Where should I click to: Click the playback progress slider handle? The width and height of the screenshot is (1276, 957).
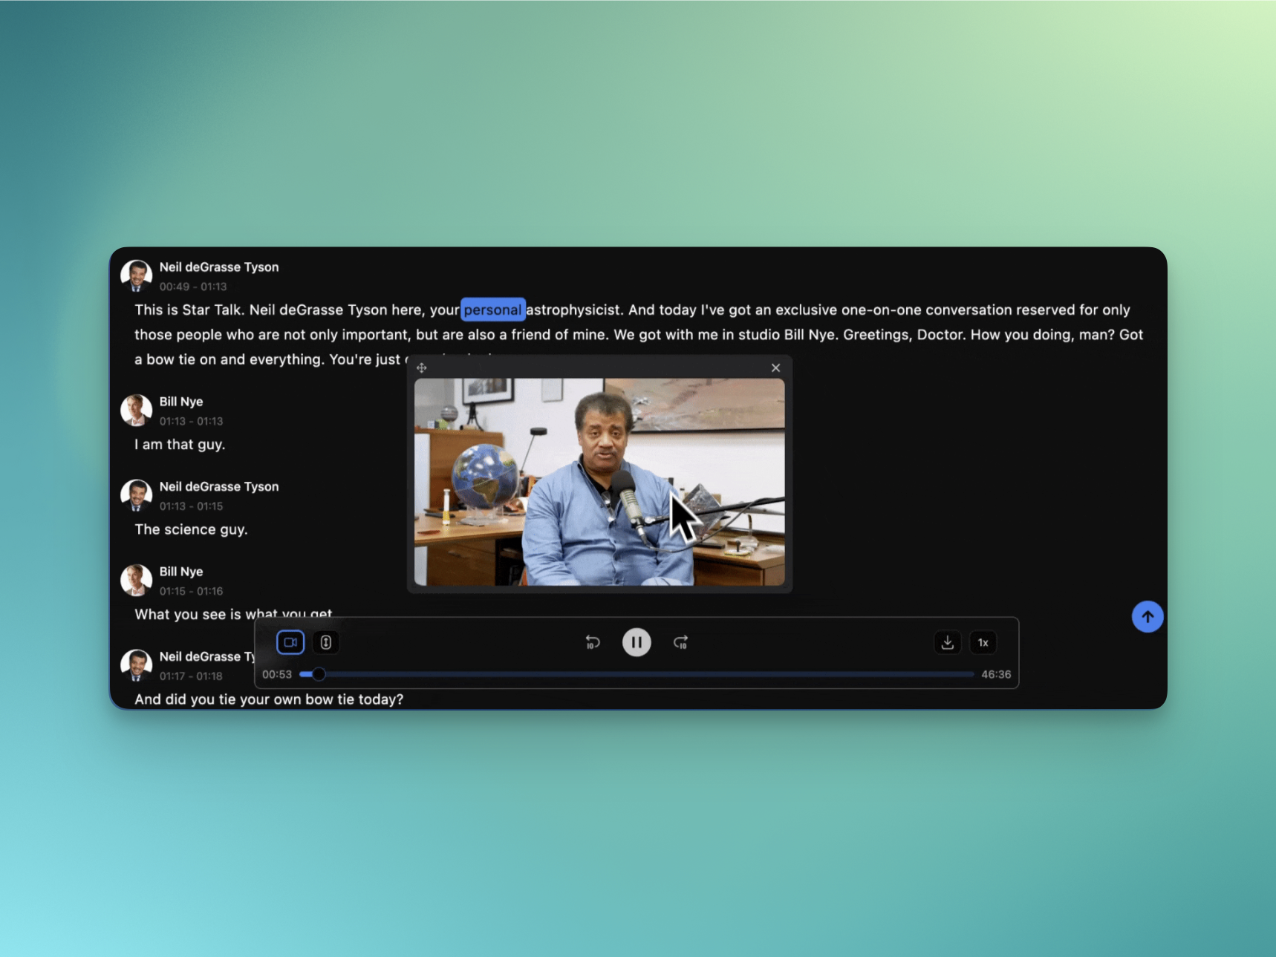(x=319, y=674)
